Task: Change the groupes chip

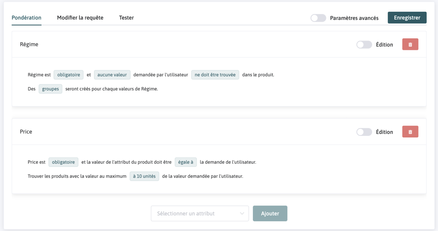Action: [x=50, y=89]
